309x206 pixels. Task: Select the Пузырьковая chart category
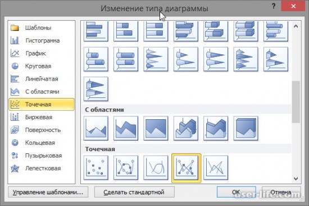click(x=42, y=155)
